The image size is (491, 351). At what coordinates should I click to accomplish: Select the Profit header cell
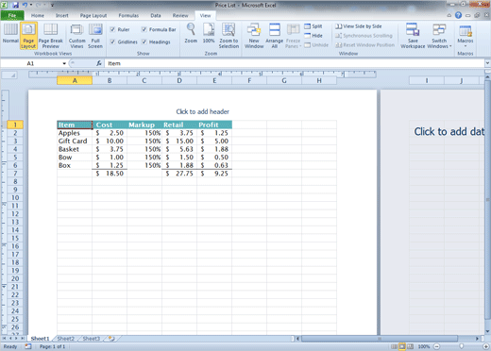(x=214, y=125)
